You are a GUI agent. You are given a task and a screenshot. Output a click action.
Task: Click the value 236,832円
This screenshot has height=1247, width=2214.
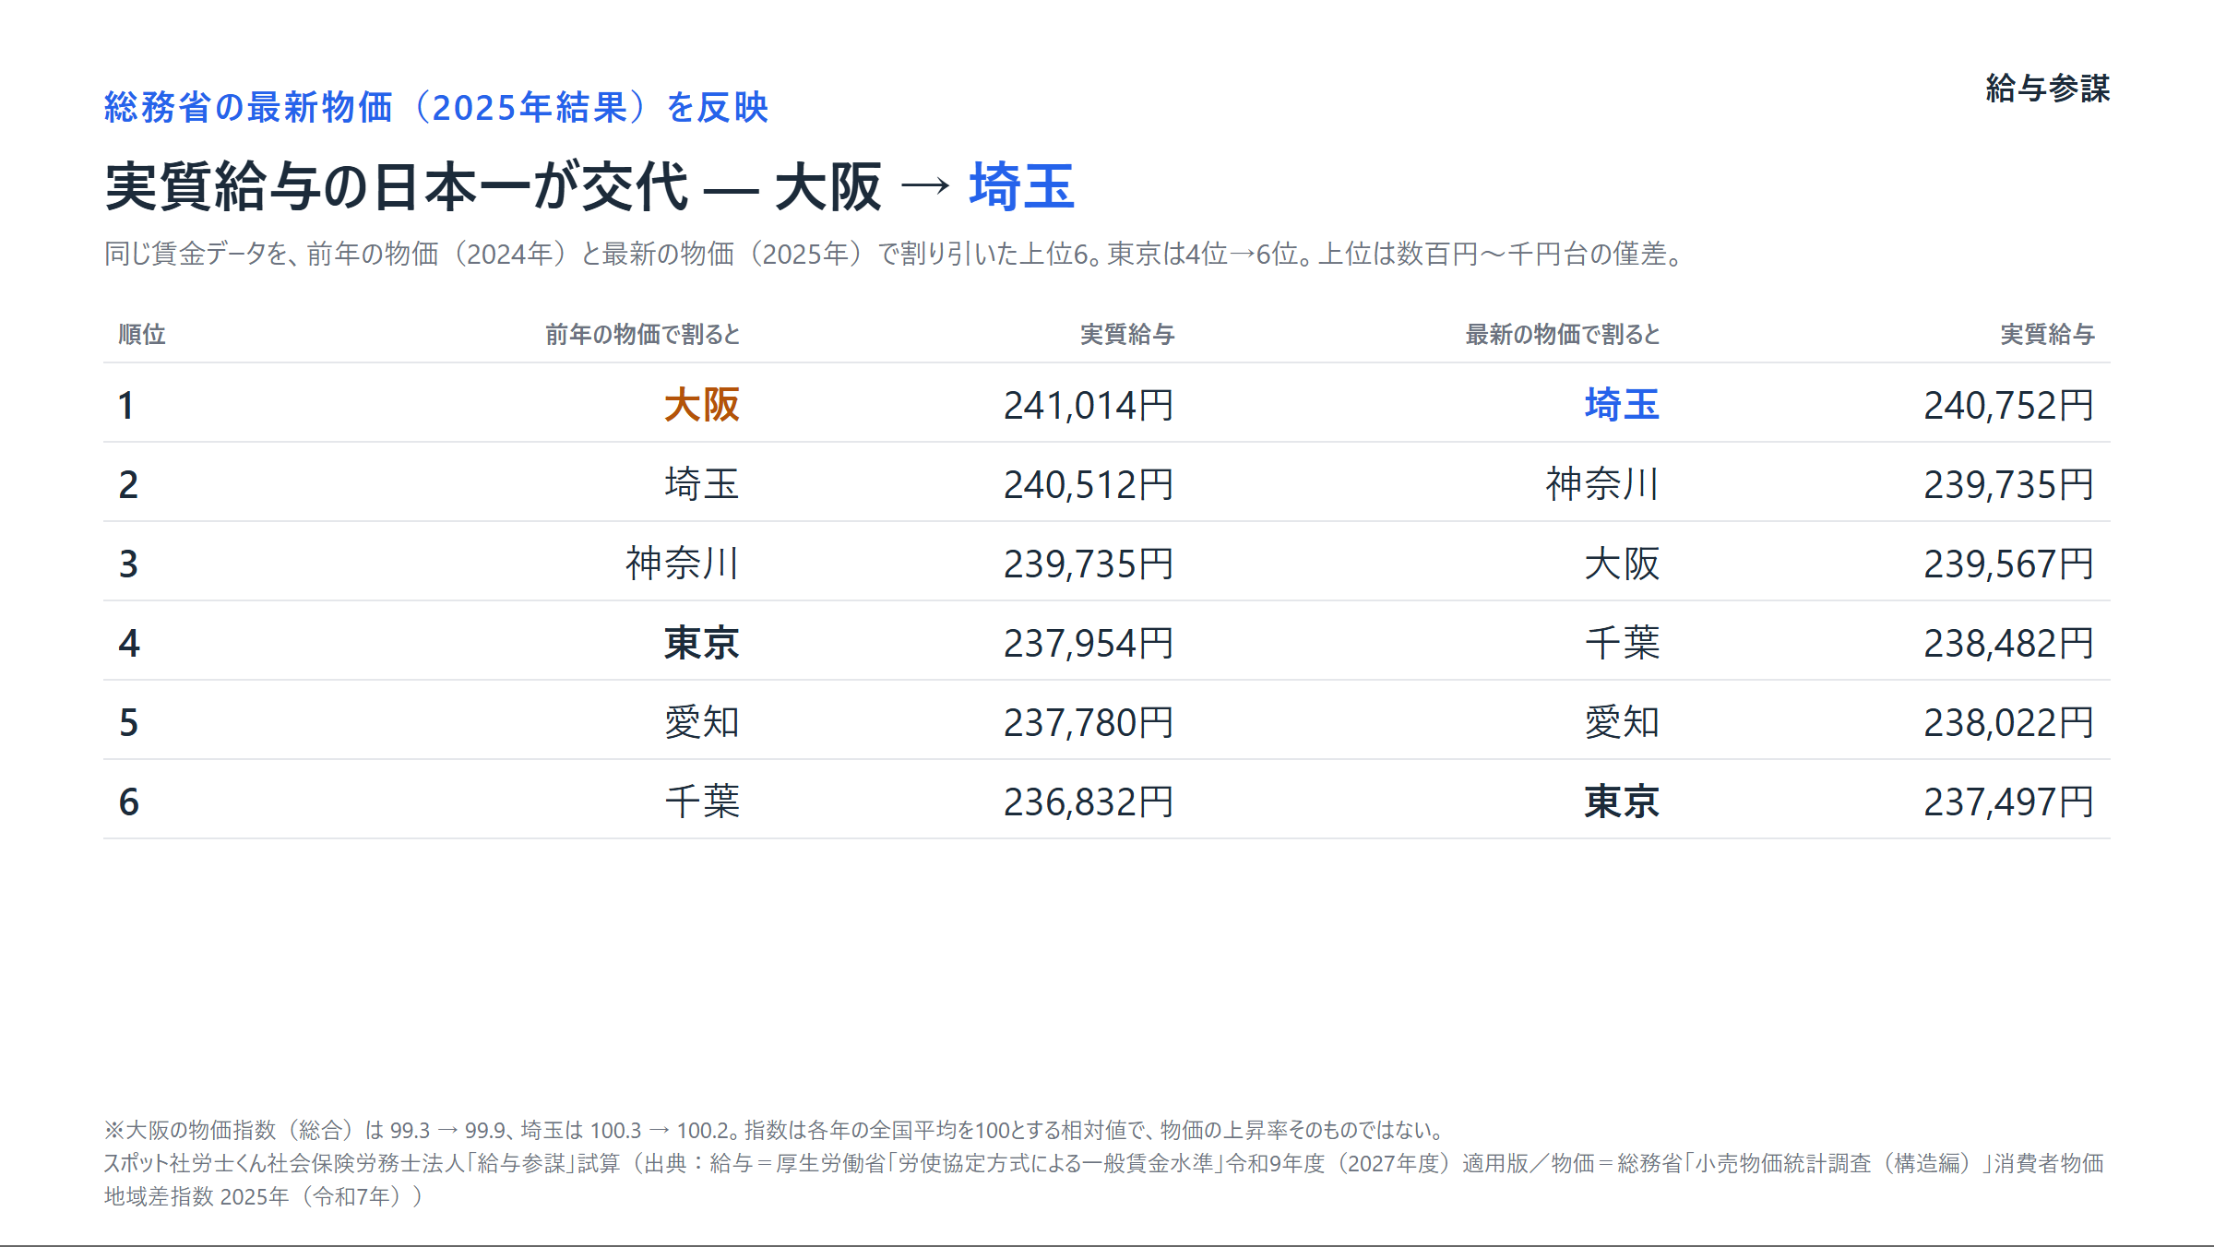point(1089,802)
